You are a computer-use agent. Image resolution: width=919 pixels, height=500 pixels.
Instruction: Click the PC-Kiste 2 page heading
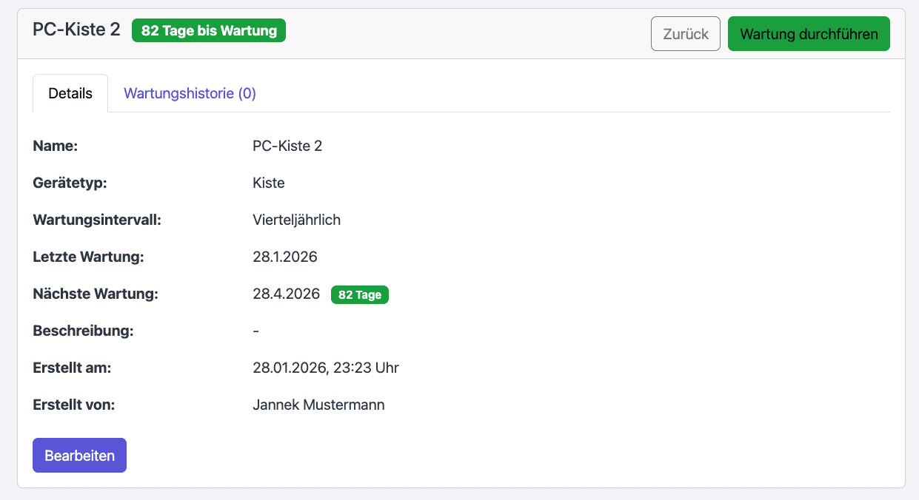76,30
